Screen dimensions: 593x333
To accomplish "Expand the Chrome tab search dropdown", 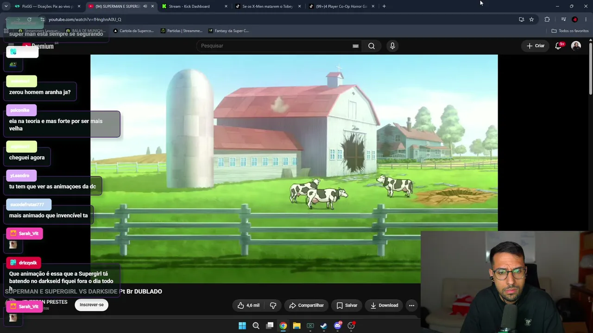I will (6, 6).
